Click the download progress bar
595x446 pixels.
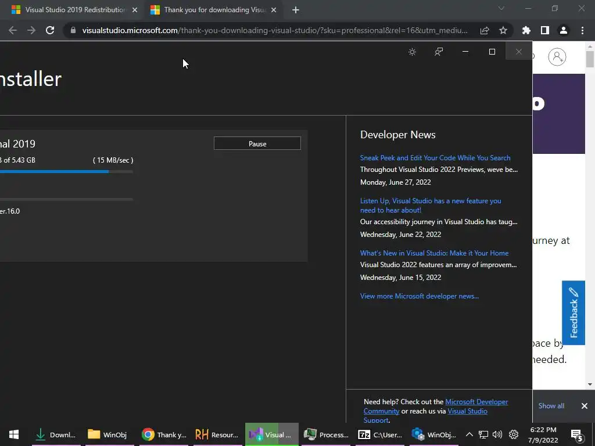click(x=66, y=172)
